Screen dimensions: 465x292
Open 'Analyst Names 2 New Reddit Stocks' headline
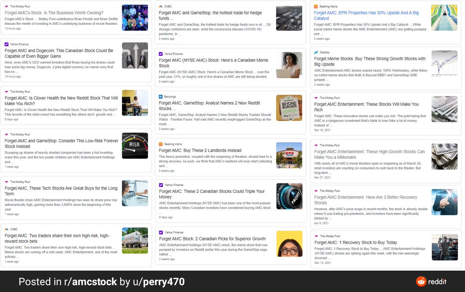(x=210, y=106)
